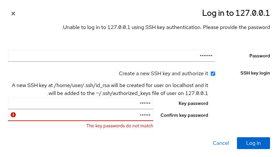Click the helper line mentioning /home/user/.ssh/id_rsa
The height and width of the screenshot is (157, 278).
[x=110, y=85]
